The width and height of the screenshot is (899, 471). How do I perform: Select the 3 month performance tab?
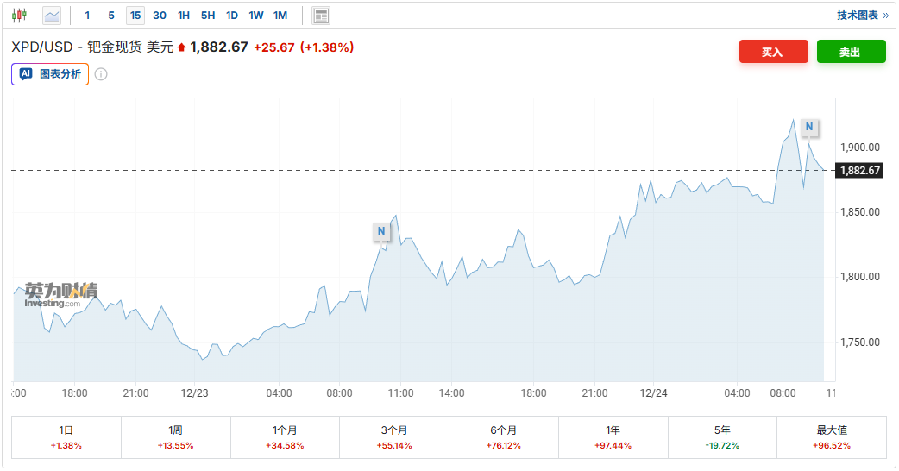394,437
